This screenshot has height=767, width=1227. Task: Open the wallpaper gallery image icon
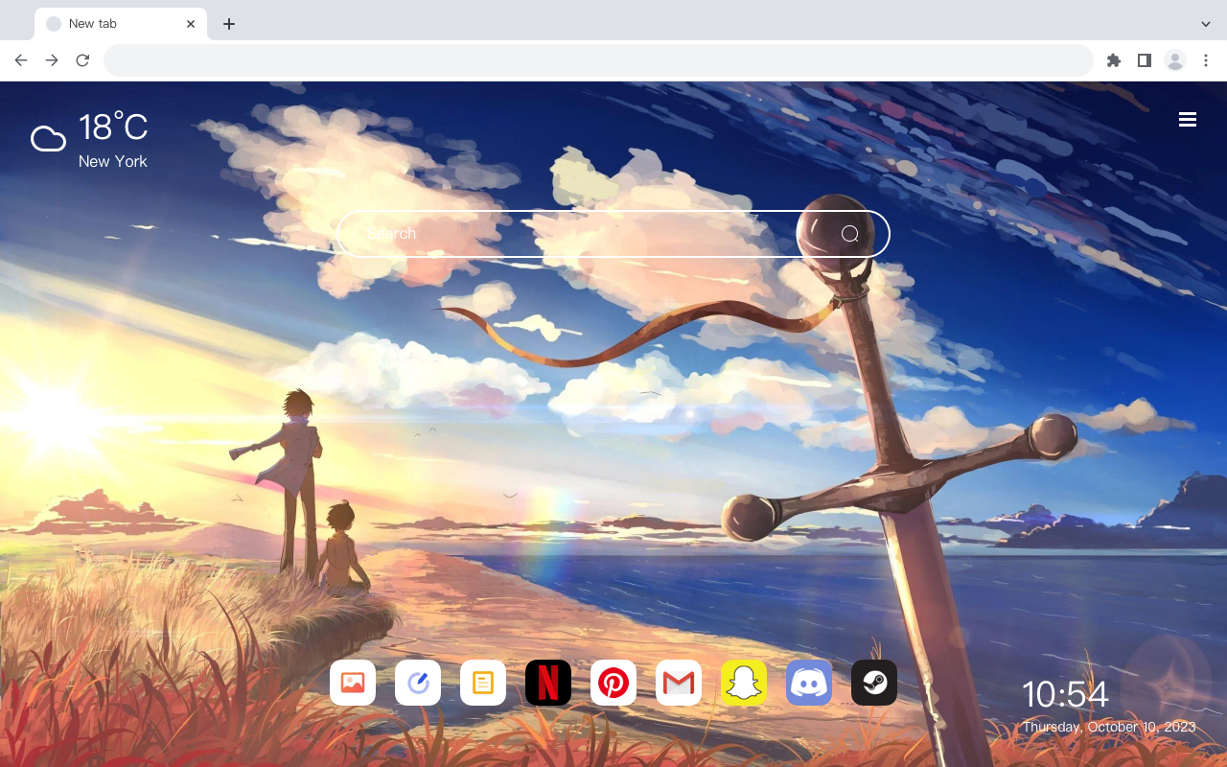pos(353,683)
